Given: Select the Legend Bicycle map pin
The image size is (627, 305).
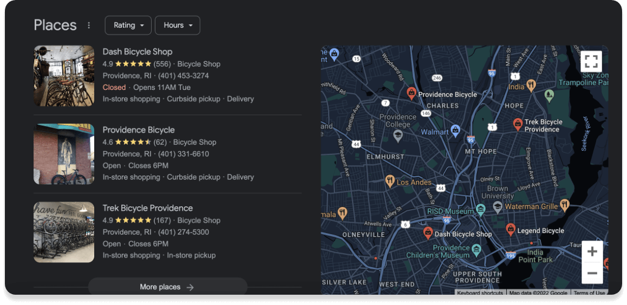Looking at the screenshot, I should pyautogui.click(x=510, y=230).
